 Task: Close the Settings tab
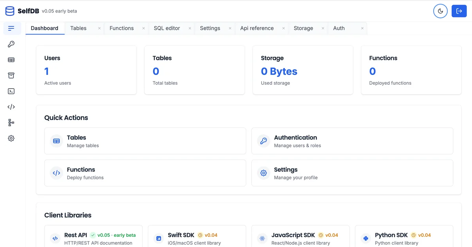tap(230, 28)
